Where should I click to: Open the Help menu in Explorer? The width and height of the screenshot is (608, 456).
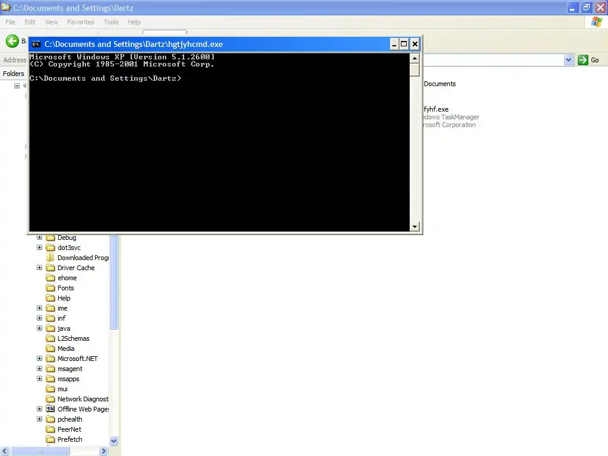point(134,22)
